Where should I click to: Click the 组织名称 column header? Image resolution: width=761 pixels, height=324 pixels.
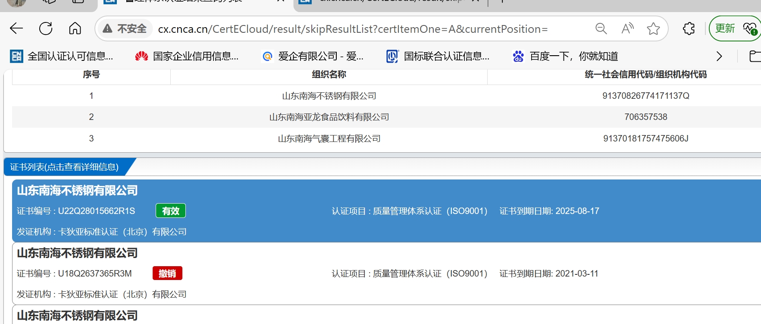click(x=329, y=75)
